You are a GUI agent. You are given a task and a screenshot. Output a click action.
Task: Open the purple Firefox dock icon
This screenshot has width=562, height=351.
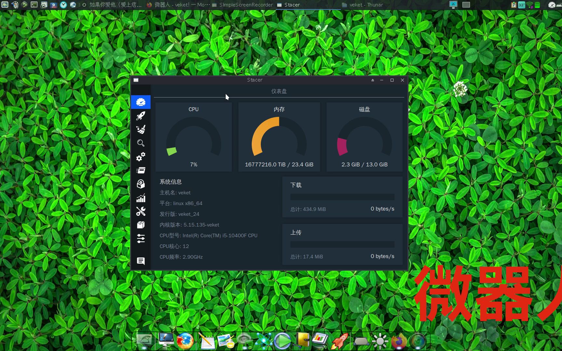pos(399,341)
